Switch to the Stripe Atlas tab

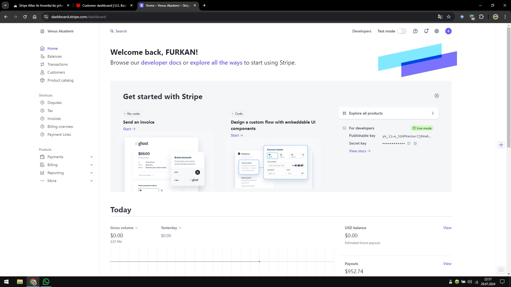[x=41, y=5]
